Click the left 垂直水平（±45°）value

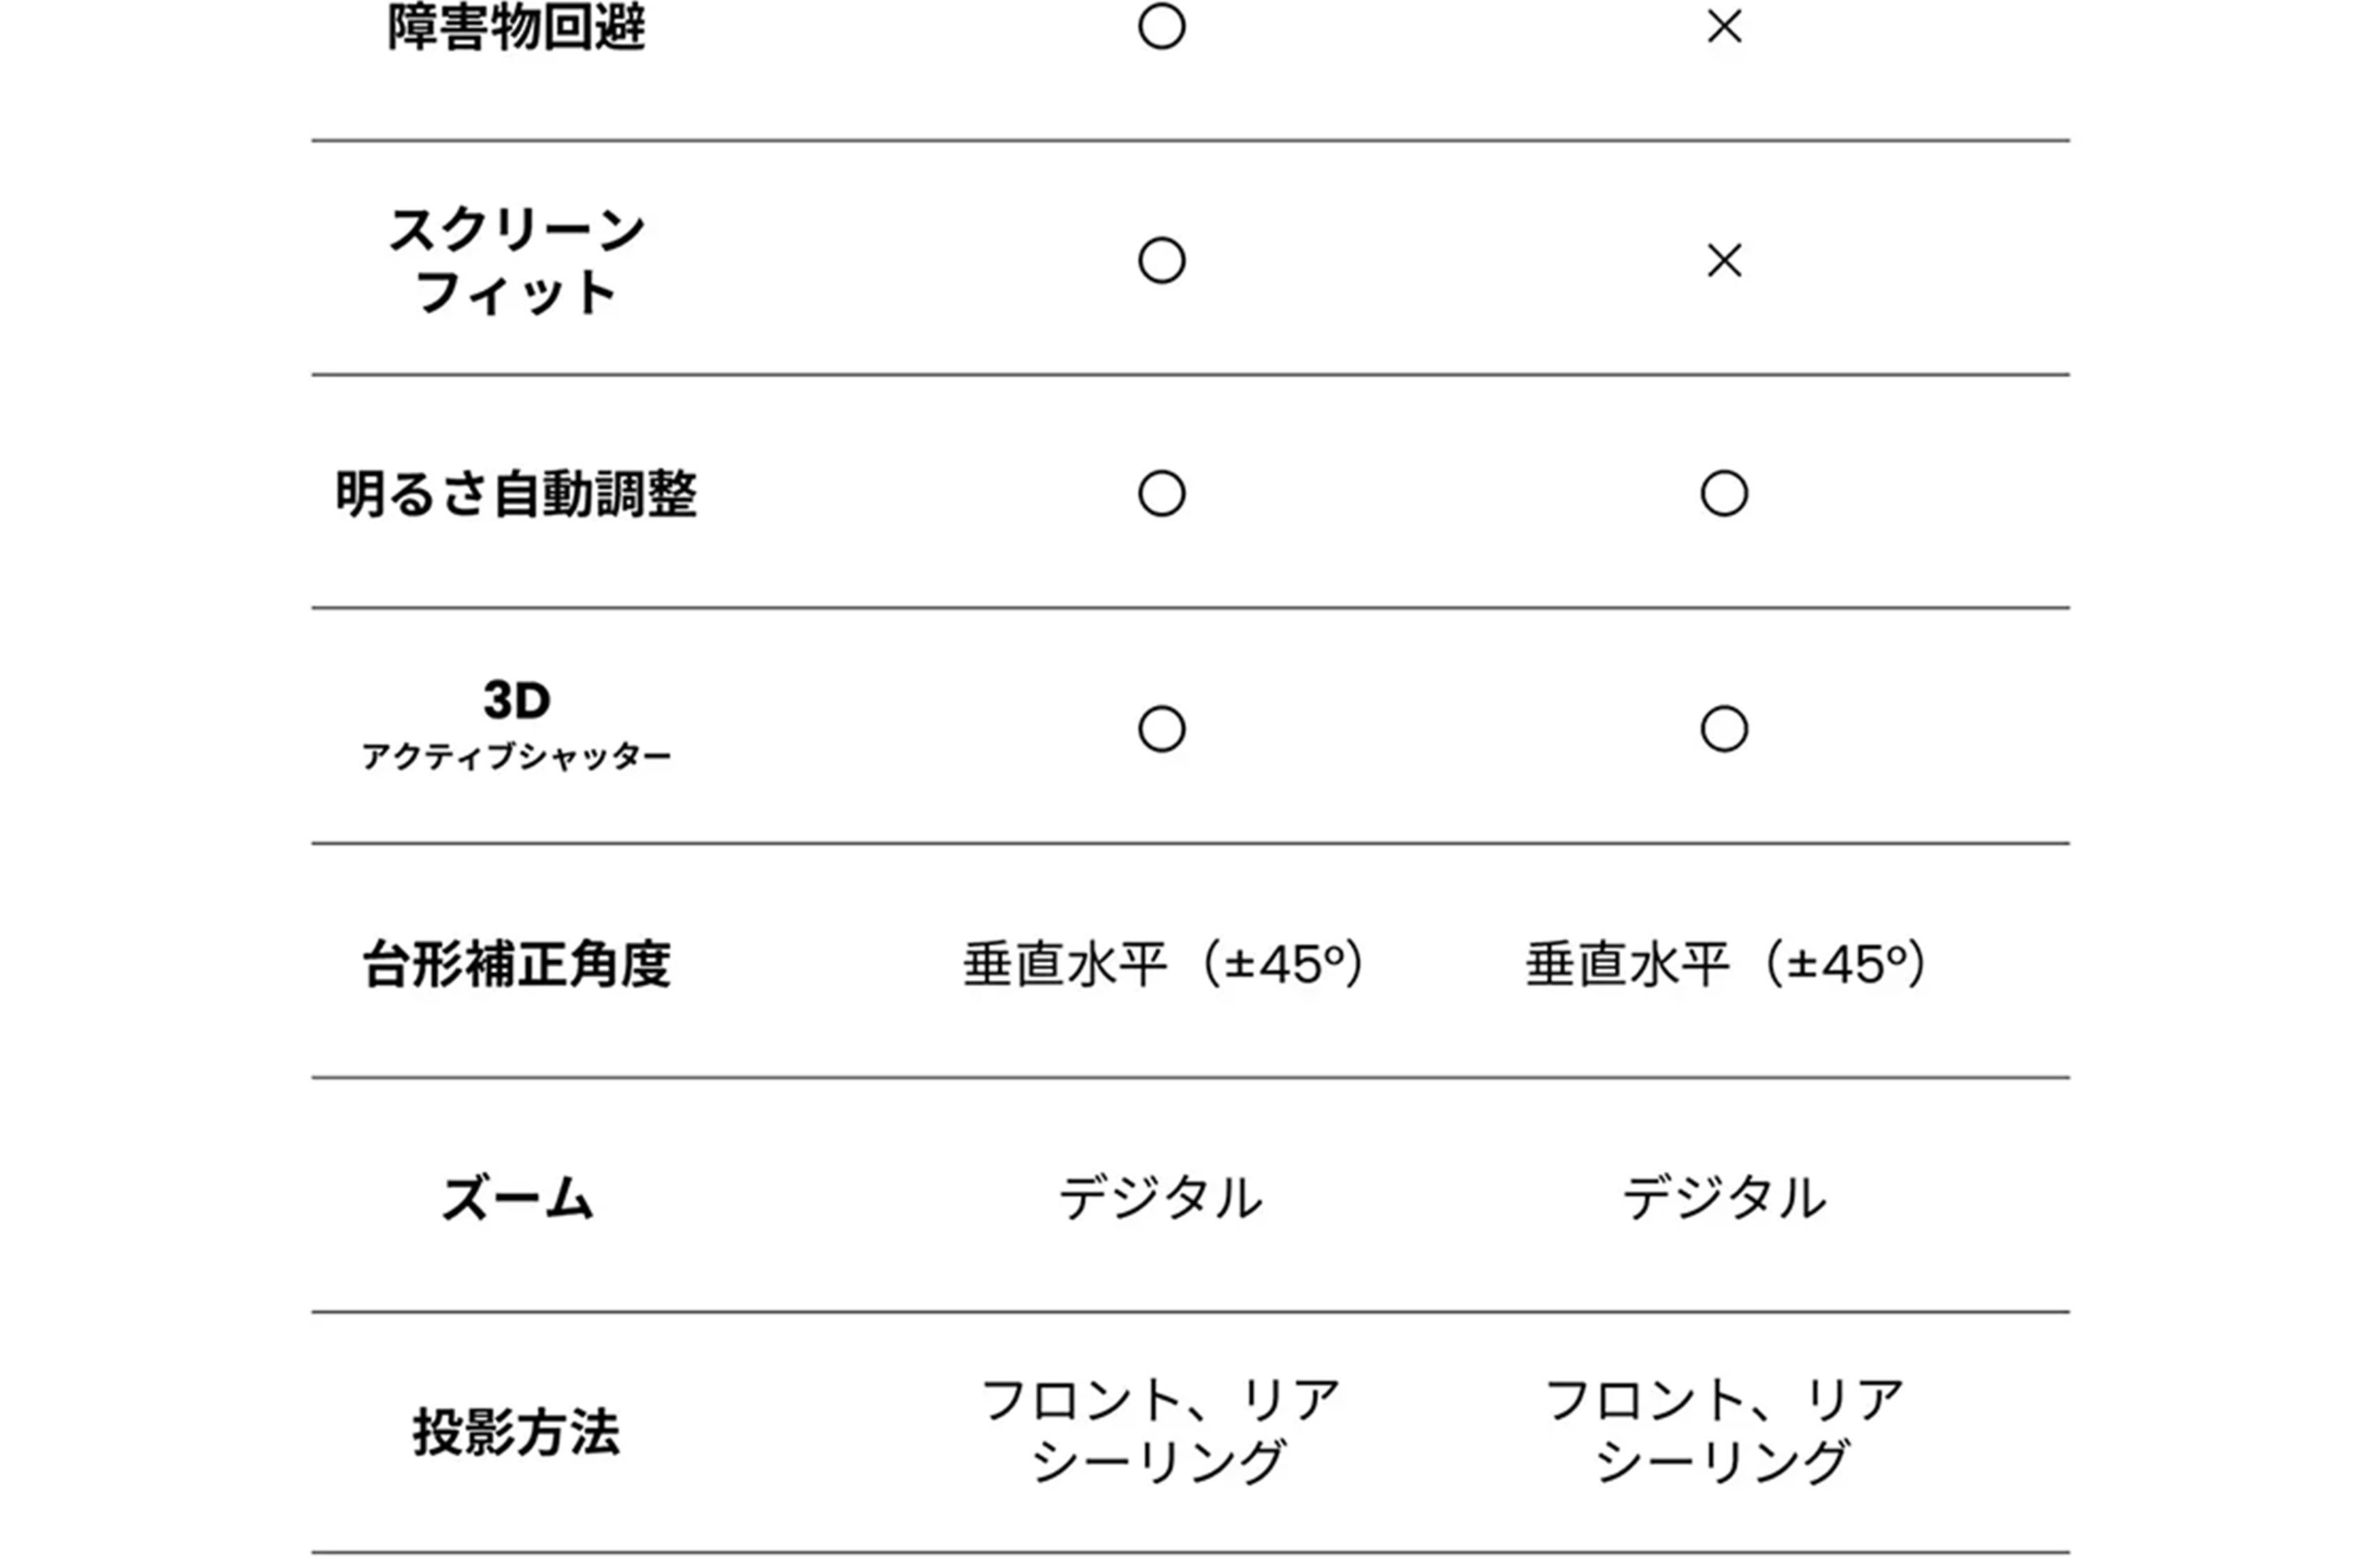1162,965
